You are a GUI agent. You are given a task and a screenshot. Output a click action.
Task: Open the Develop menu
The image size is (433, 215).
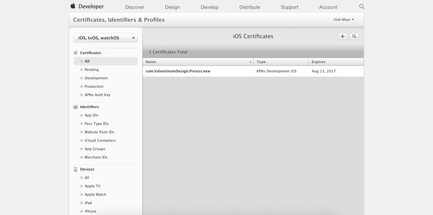coord(209,7)
